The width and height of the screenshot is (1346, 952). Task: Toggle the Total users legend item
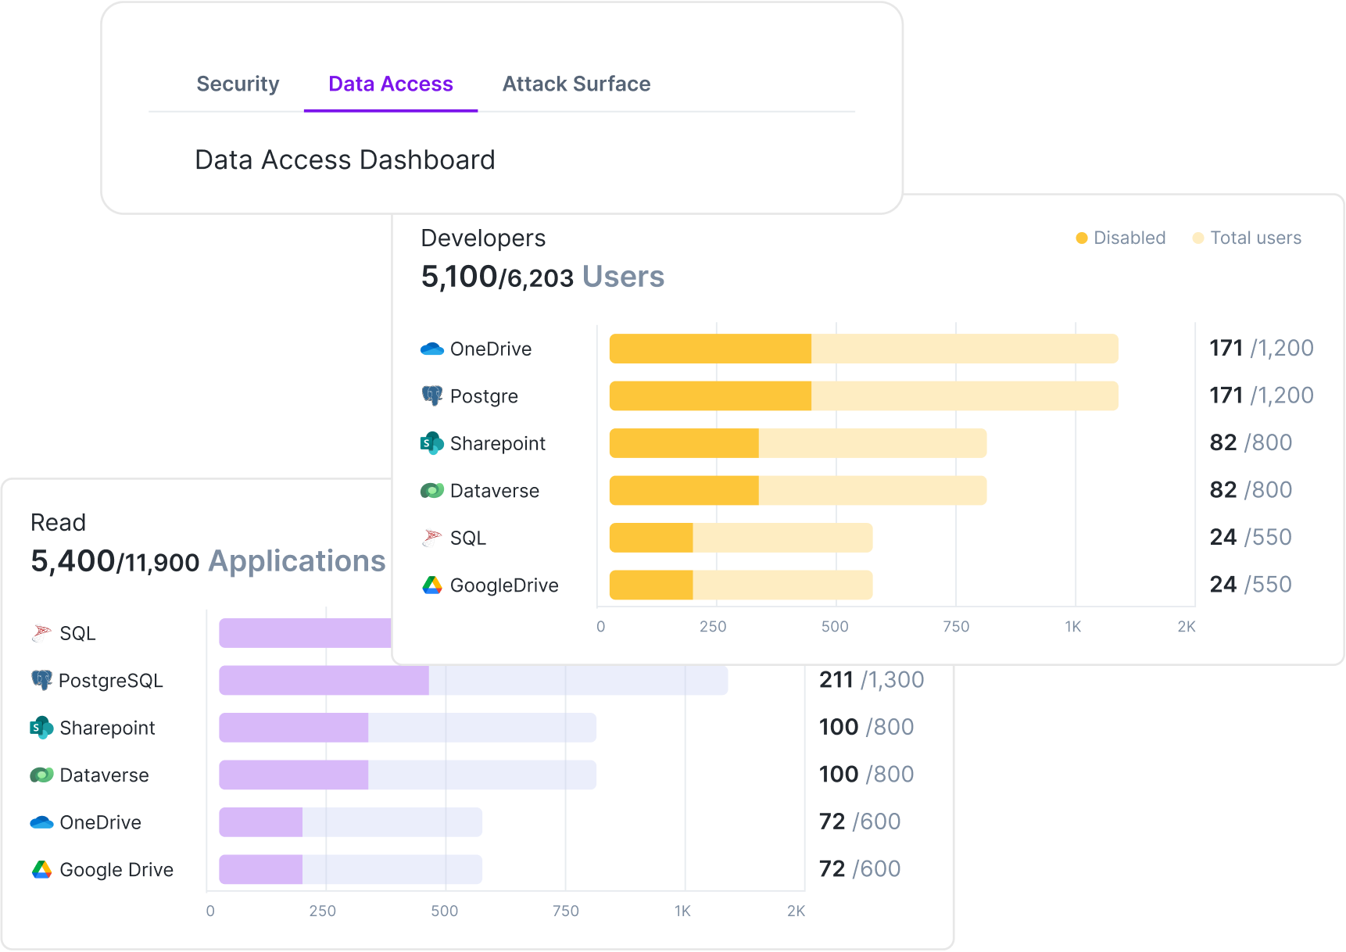(x=1247, y=238)
